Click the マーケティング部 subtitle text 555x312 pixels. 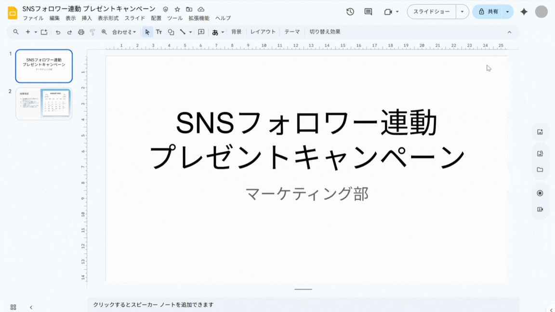307,194
